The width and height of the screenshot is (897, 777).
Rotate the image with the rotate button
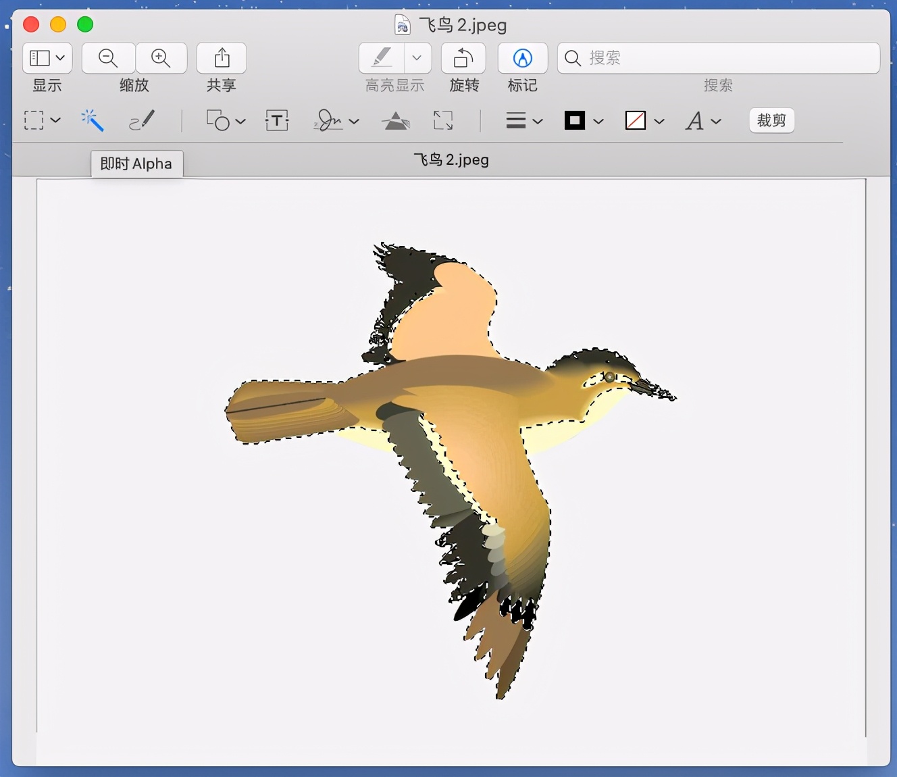[463, 58]
